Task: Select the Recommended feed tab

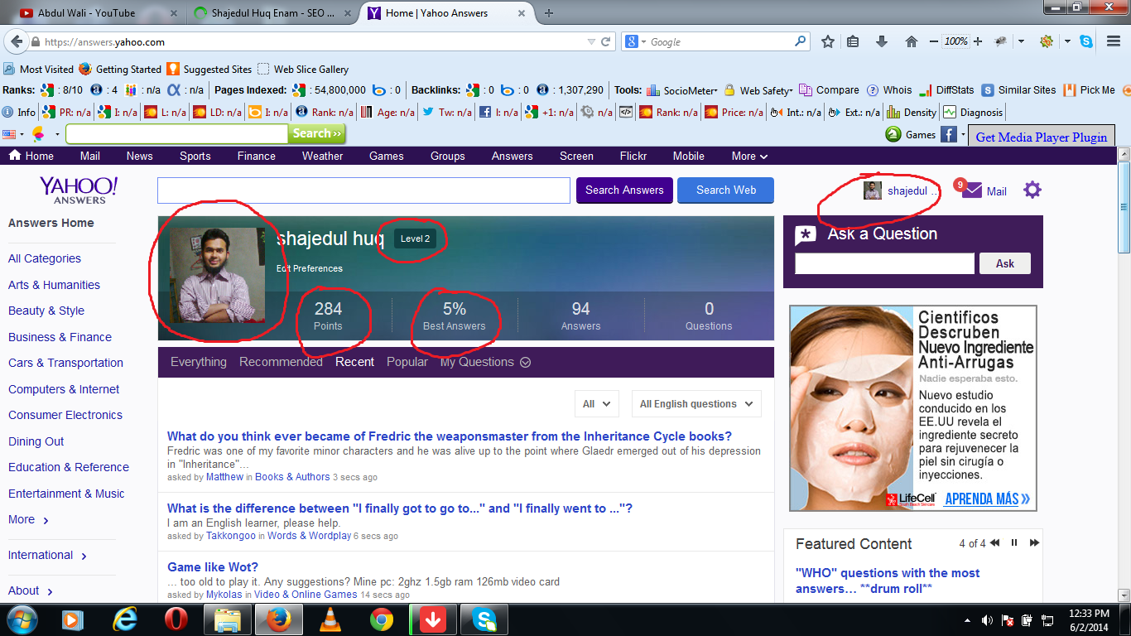Action: tap(281, 362)
